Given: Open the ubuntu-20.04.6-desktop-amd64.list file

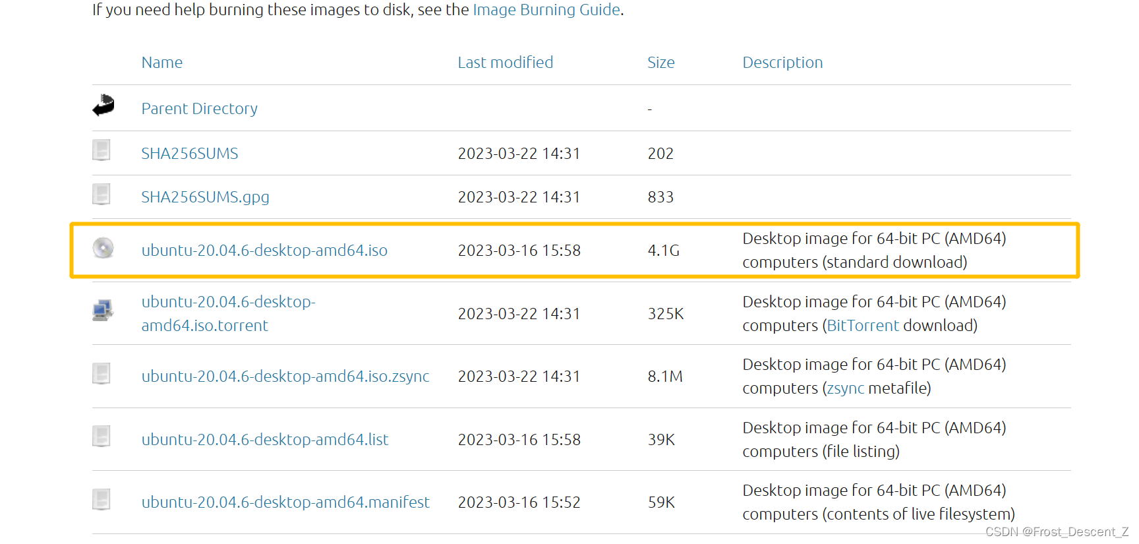Looking at the screenshot, I should 265,440.
